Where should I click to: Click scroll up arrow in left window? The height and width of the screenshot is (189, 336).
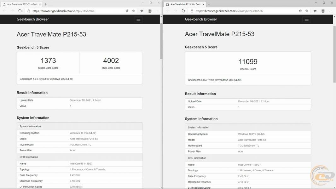(x=161, y=16)
